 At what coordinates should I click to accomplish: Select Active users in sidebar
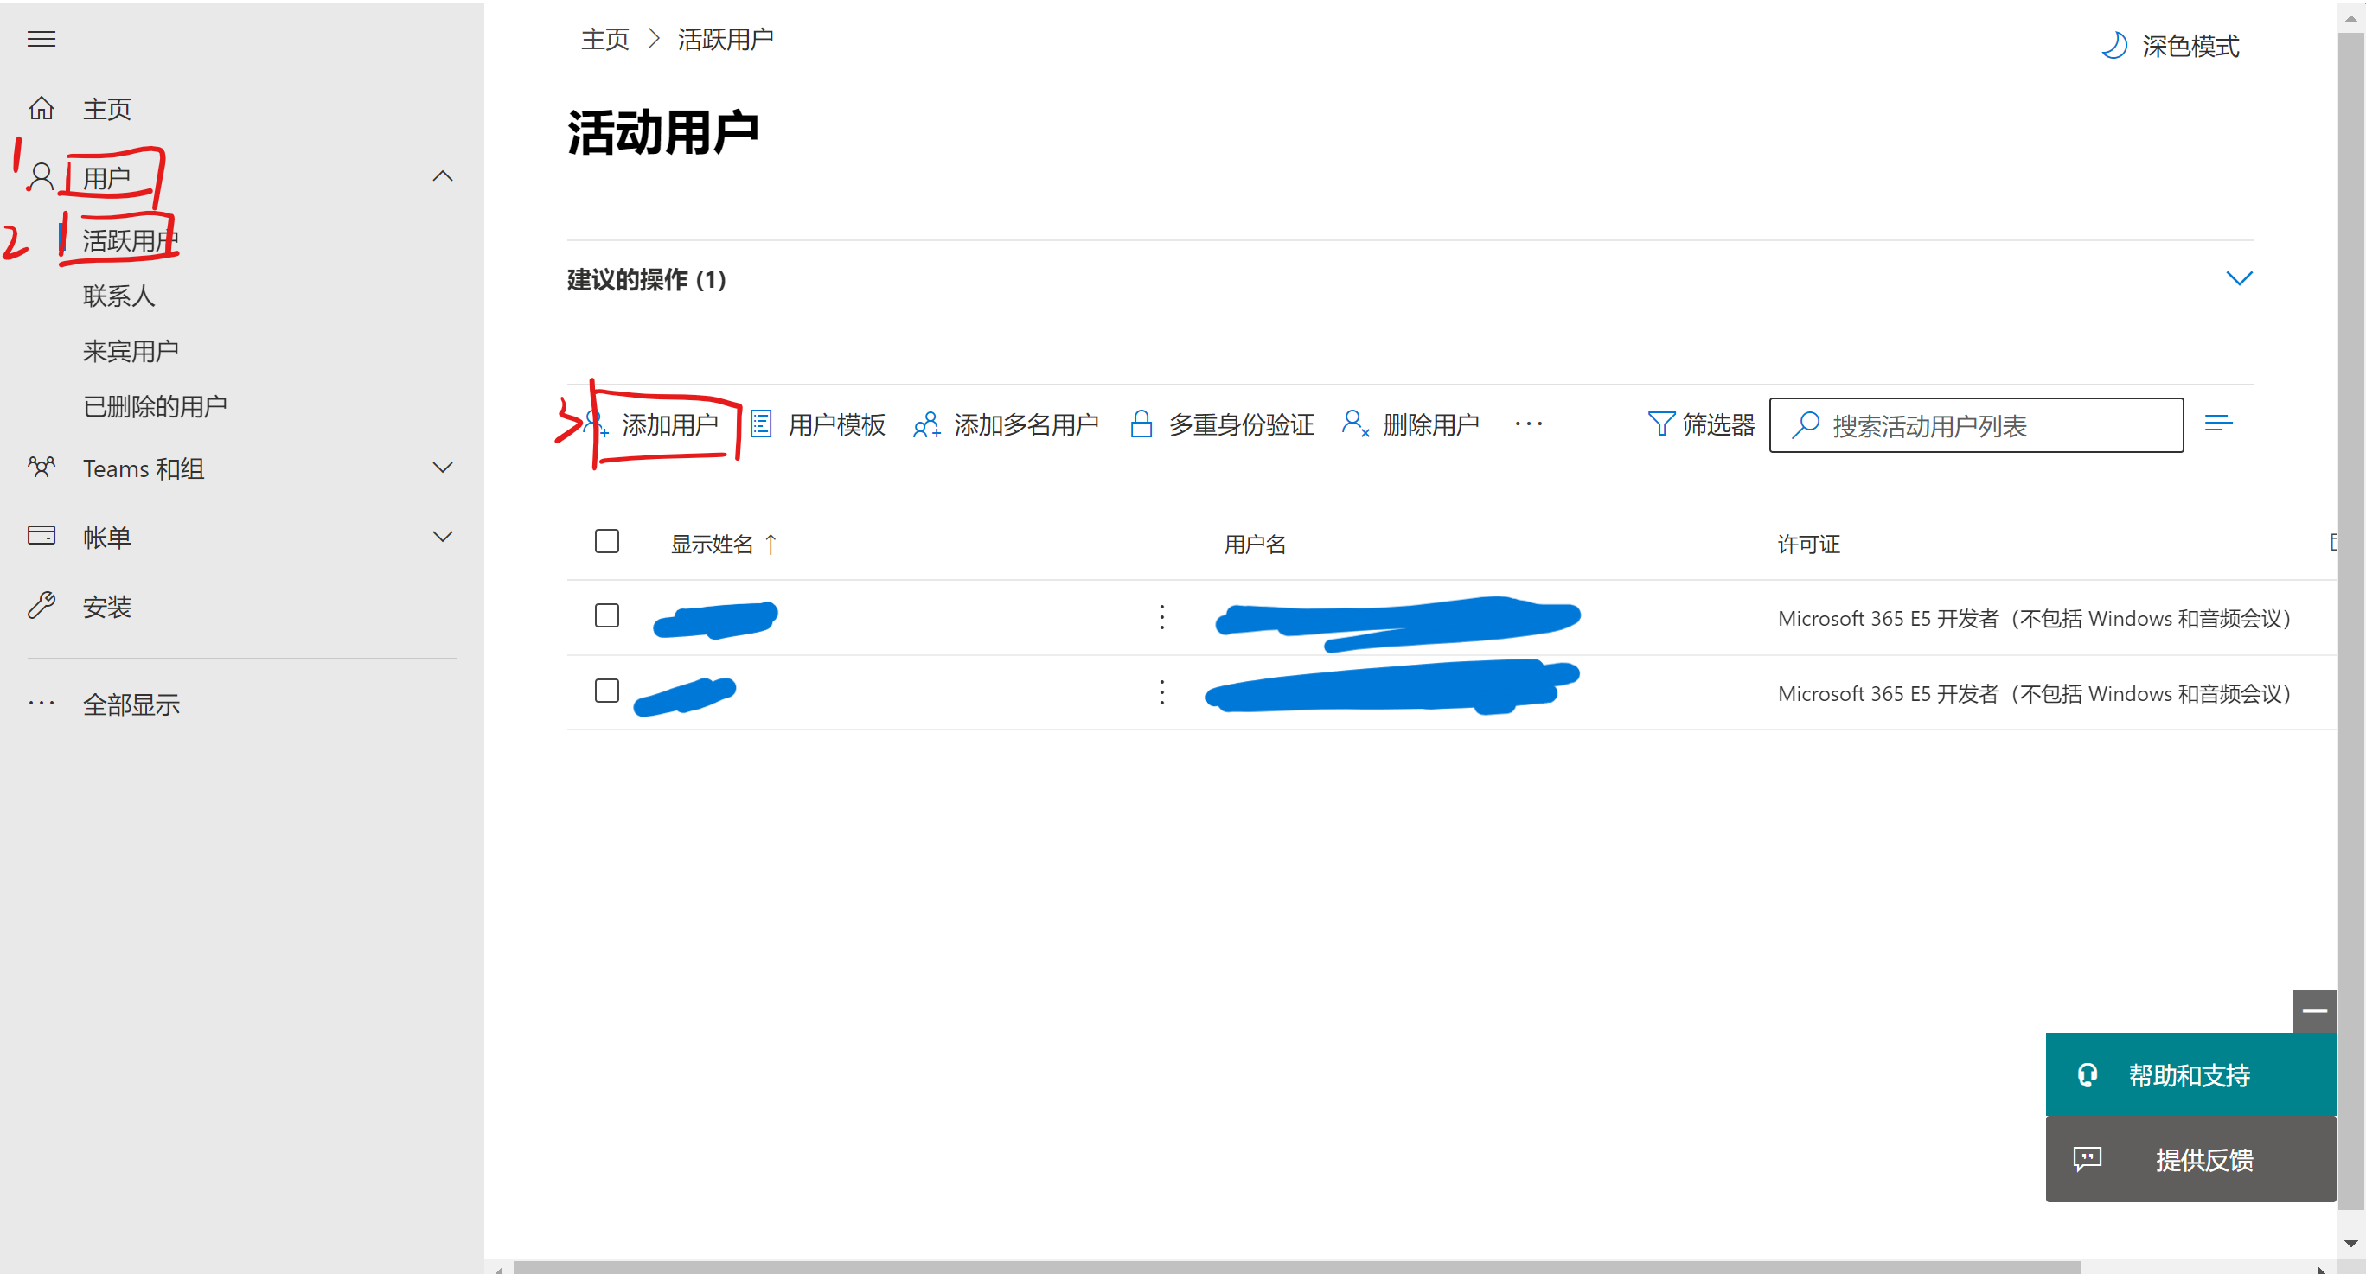pyautogui.click(x=131, y=240)
